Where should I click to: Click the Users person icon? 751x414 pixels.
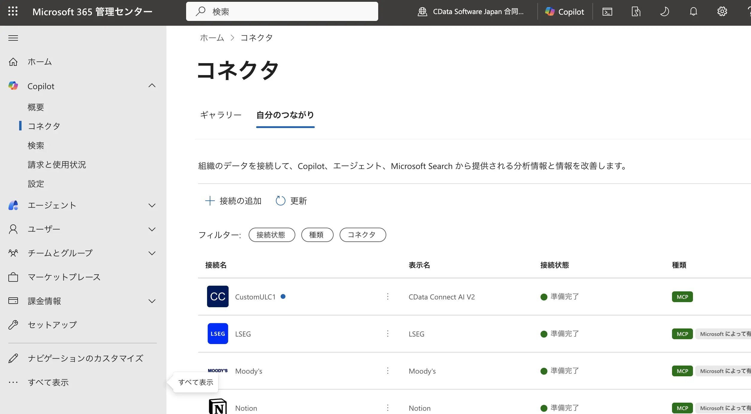13,229
